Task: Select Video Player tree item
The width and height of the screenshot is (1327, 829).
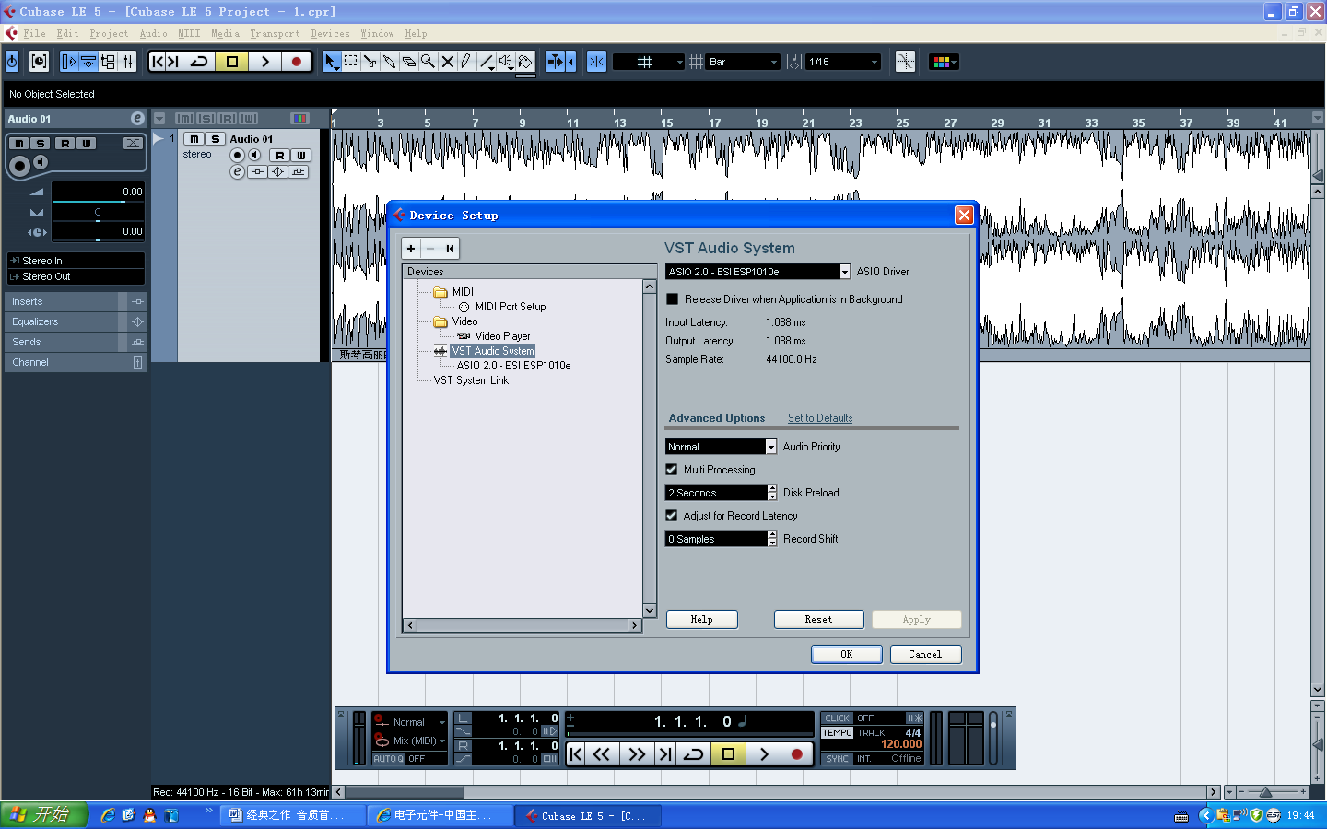Action: click(502, 336)
